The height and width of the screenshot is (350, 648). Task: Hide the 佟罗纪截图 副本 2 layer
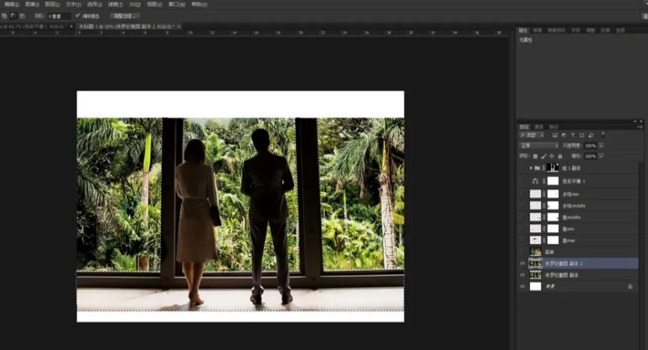pyautogui.click(x=523, y=263)
